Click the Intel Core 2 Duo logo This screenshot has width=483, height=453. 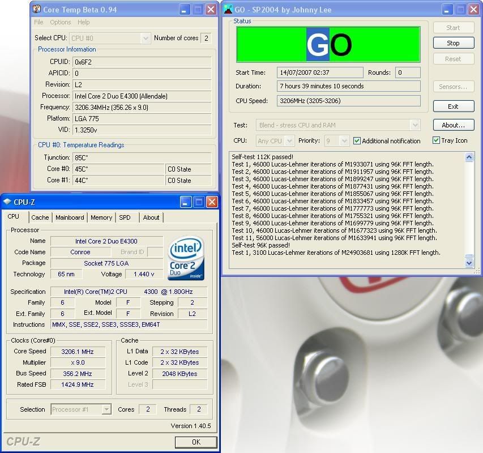(x=186, y=258)
